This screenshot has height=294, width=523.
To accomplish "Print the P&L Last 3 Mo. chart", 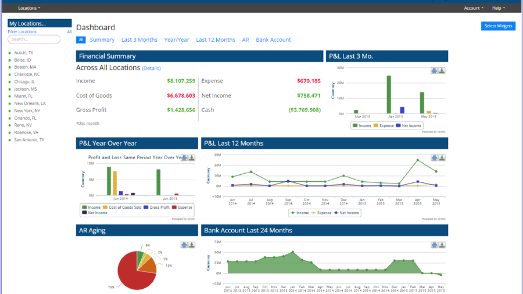I will pos(434,71).
